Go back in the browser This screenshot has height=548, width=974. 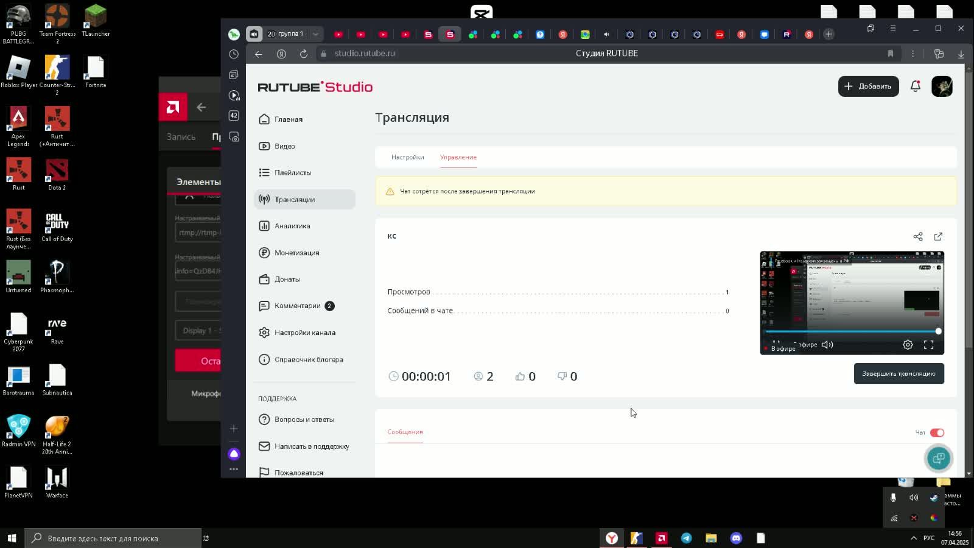pos(259,54)
